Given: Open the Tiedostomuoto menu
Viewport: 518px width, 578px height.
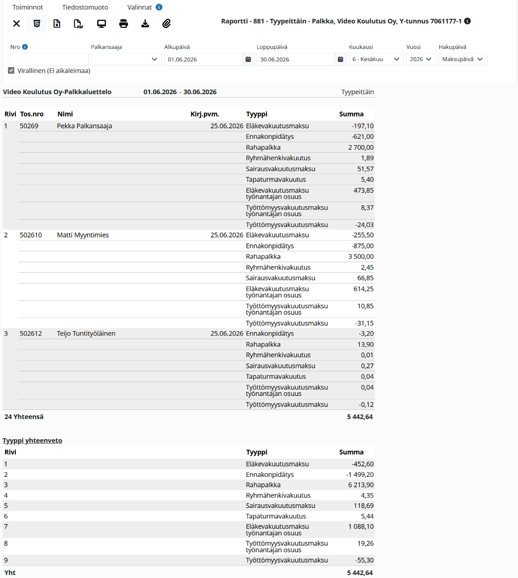Looking at the screenshot, I should (85, 7).
